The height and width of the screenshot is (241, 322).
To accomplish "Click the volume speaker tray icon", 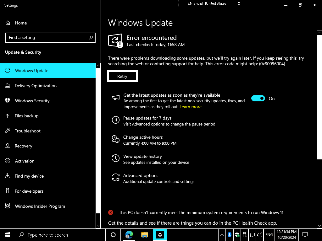I will coord(260,235).
